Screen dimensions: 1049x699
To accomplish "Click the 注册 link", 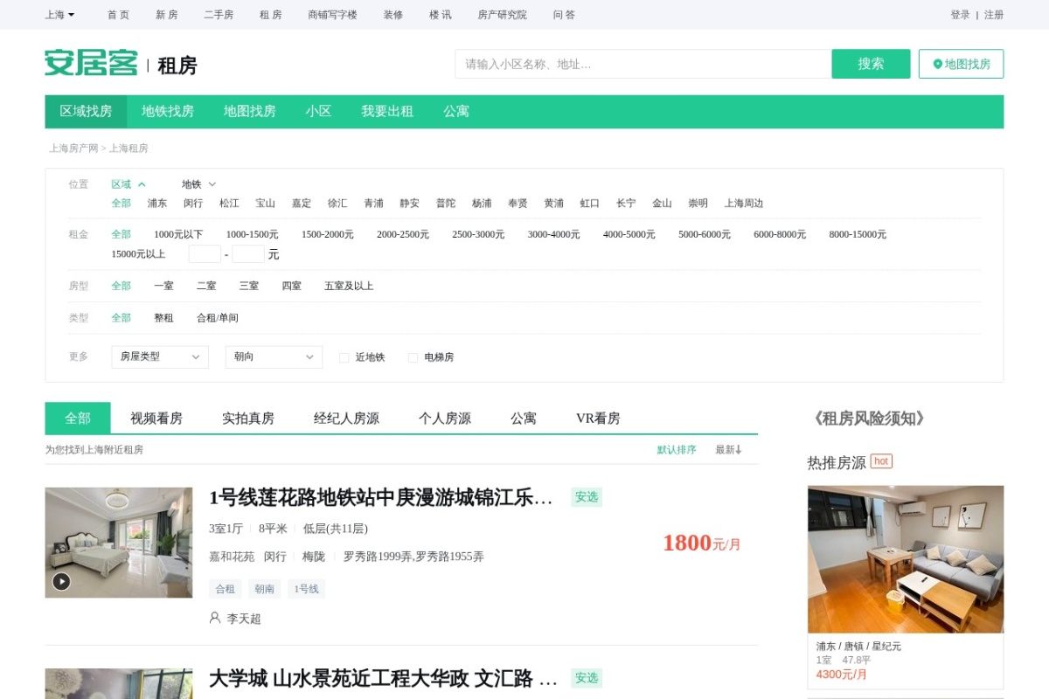I will point(994,15).
